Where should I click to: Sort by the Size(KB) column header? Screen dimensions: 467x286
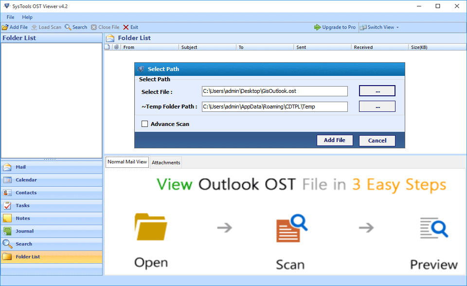[437, 47]
